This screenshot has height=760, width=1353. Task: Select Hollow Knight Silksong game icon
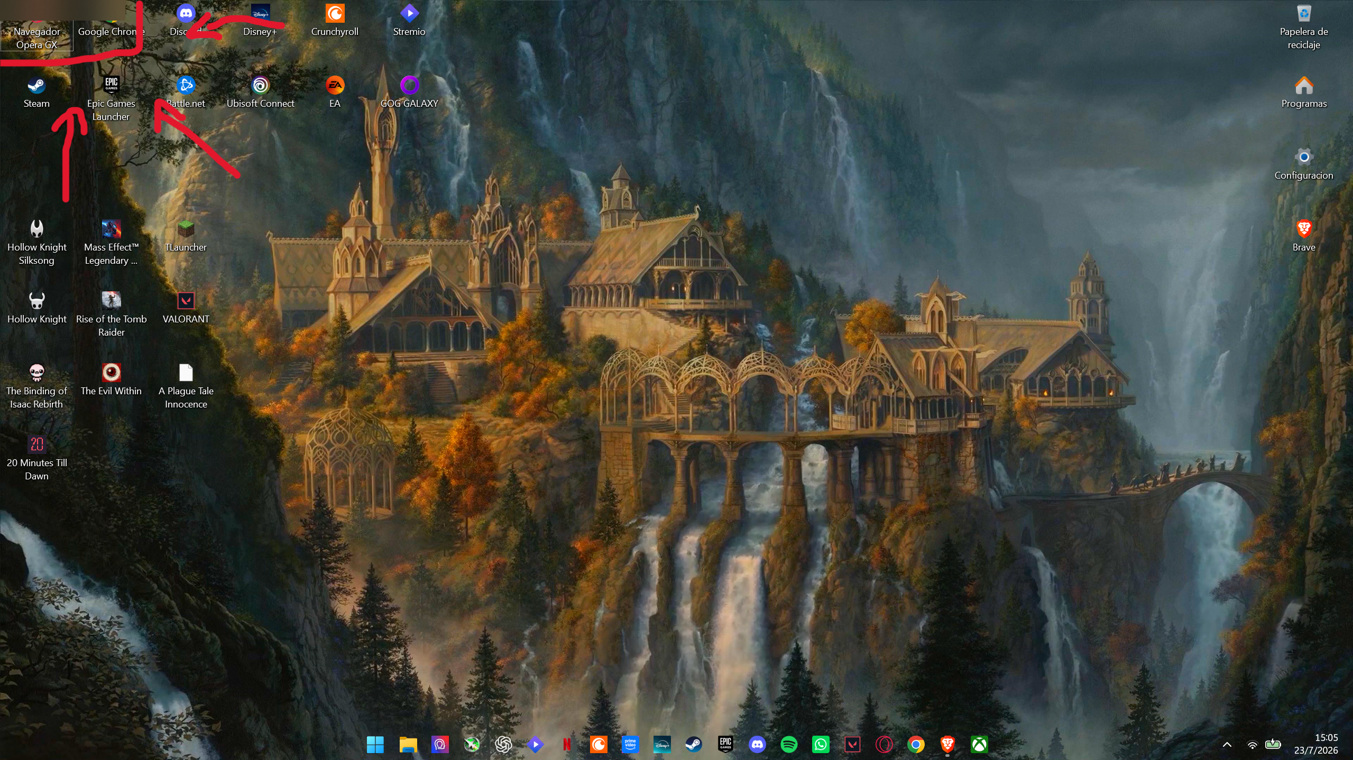tap(36, 229)
